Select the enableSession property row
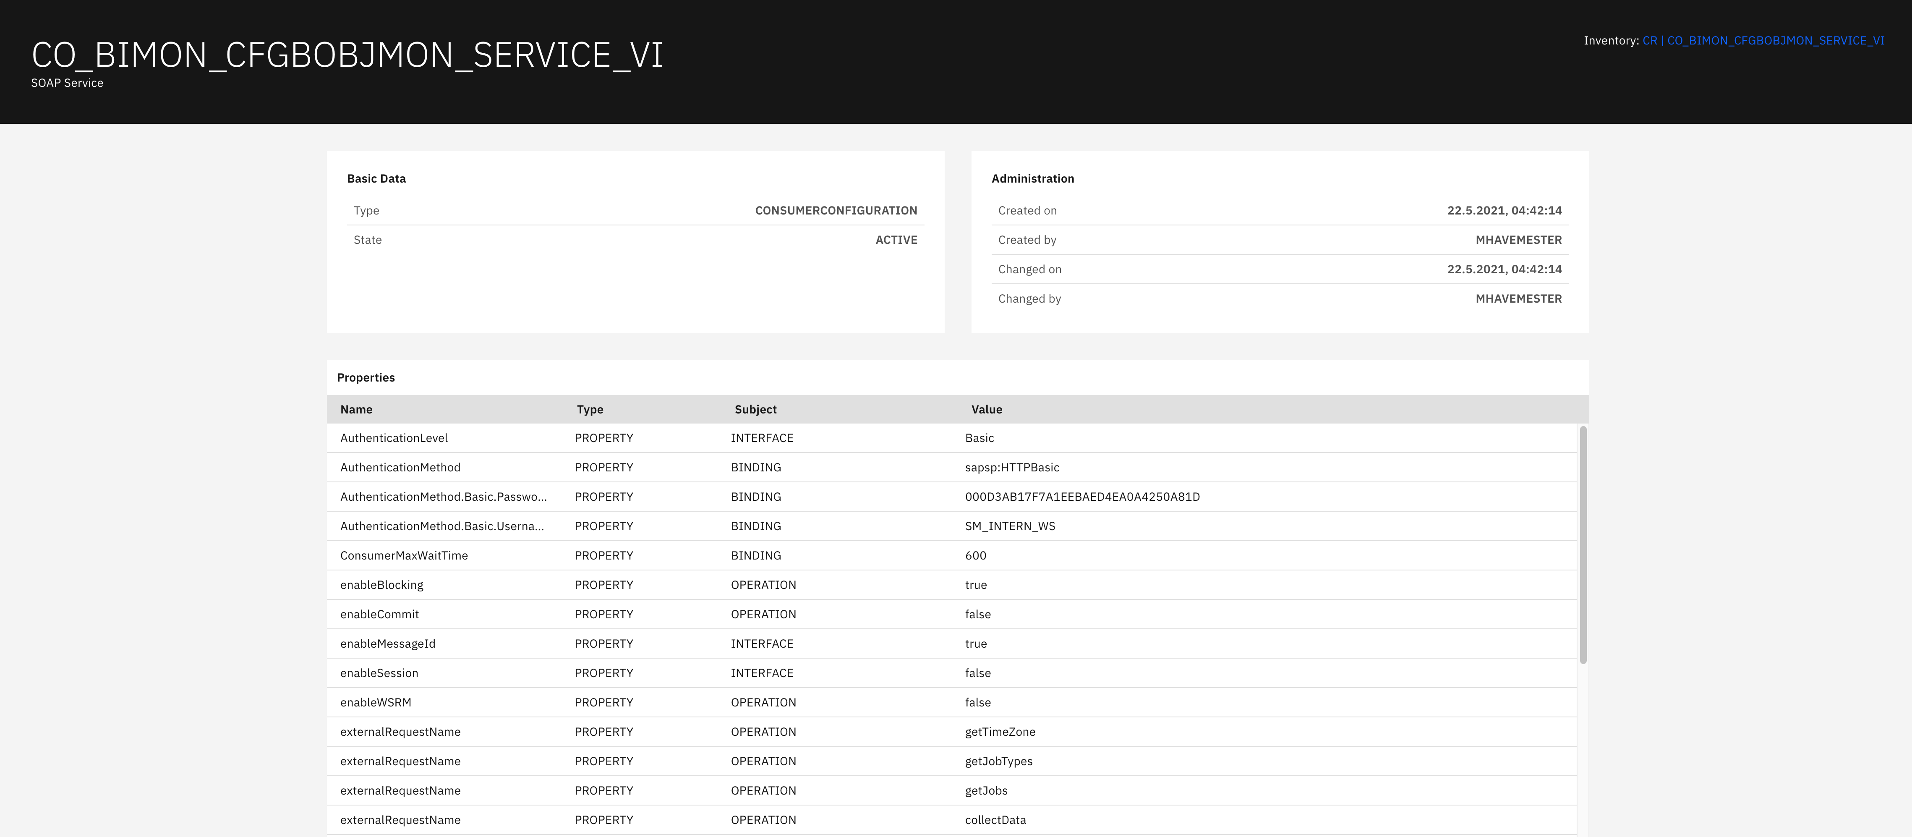1912x837 pixels. 379,673
